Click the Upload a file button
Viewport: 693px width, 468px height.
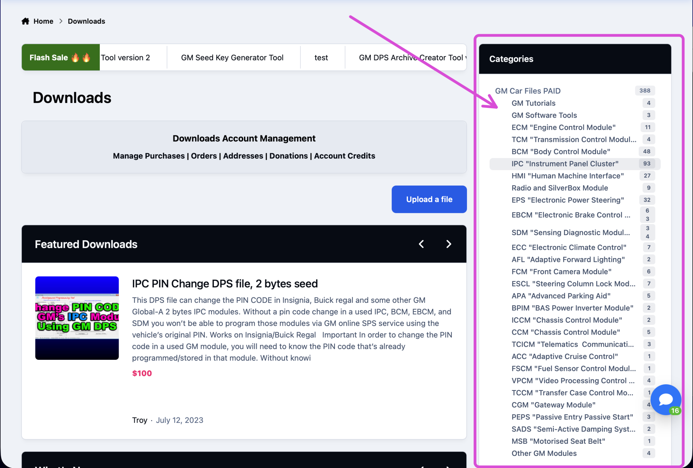click(429, 199)
